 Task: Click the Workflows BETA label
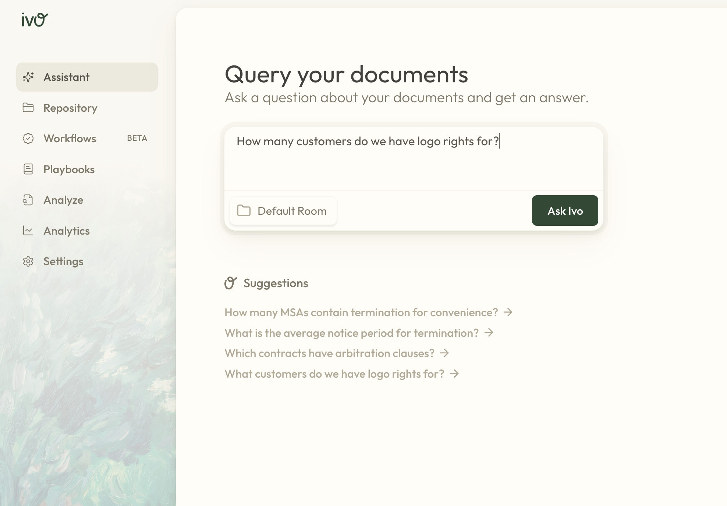coord(137,138)
